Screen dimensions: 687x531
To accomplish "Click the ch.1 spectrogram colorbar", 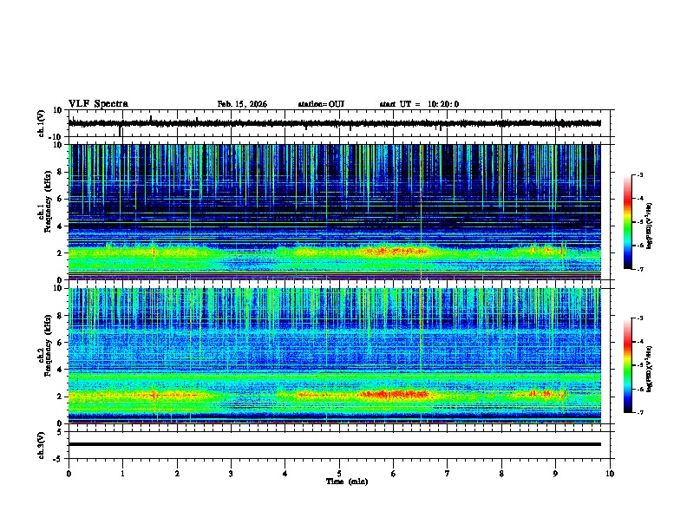I will pos(628,222).
